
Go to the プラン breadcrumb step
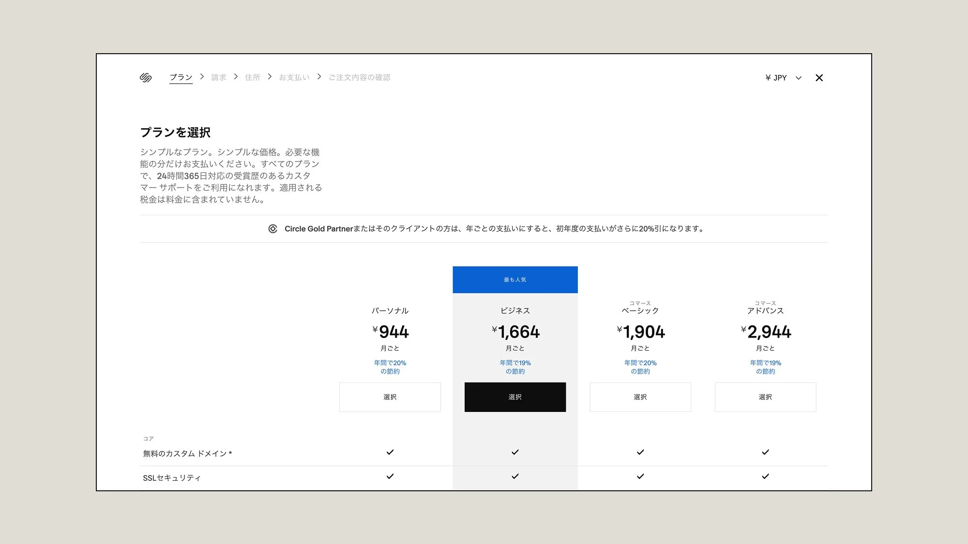(181, 77)
